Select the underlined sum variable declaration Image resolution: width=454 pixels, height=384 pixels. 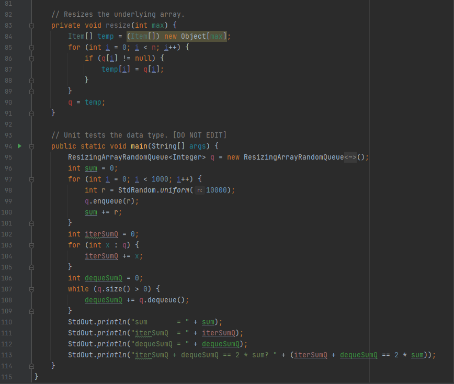(x=90, y=168)
